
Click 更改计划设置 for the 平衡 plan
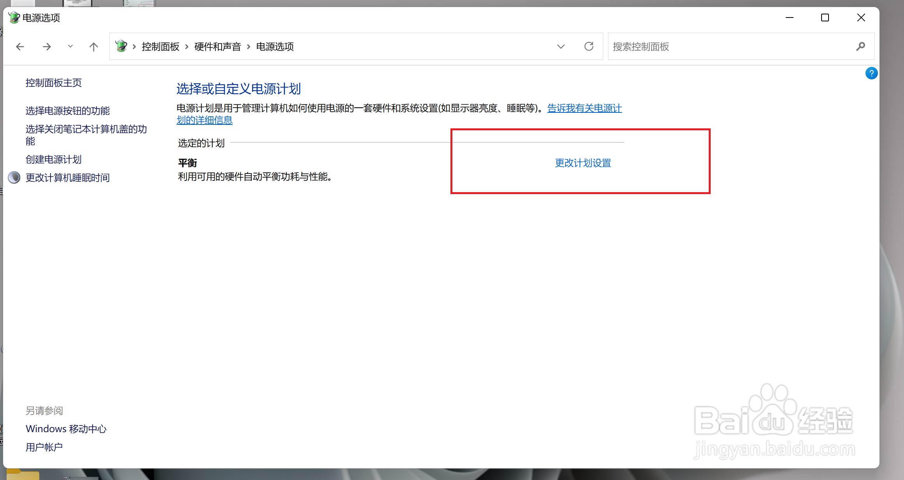[x=582, y=163]
